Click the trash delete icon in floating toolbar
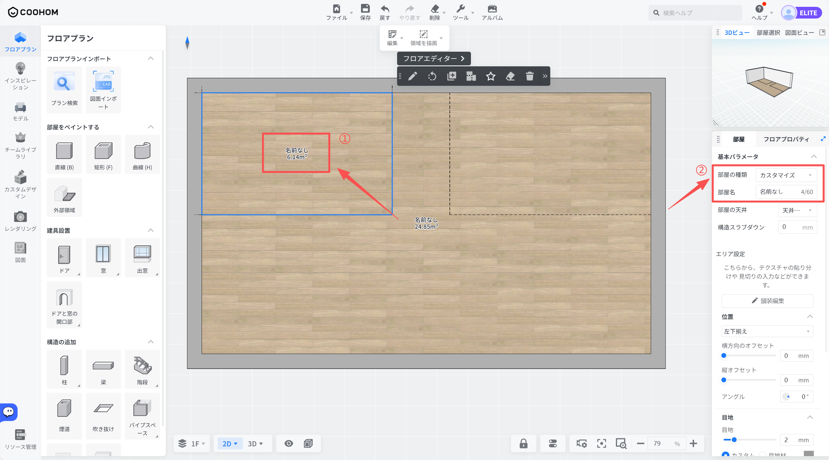829x460 pixels. pos(530,76)
